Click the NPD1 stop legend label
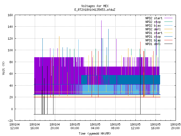 point(153,37)
